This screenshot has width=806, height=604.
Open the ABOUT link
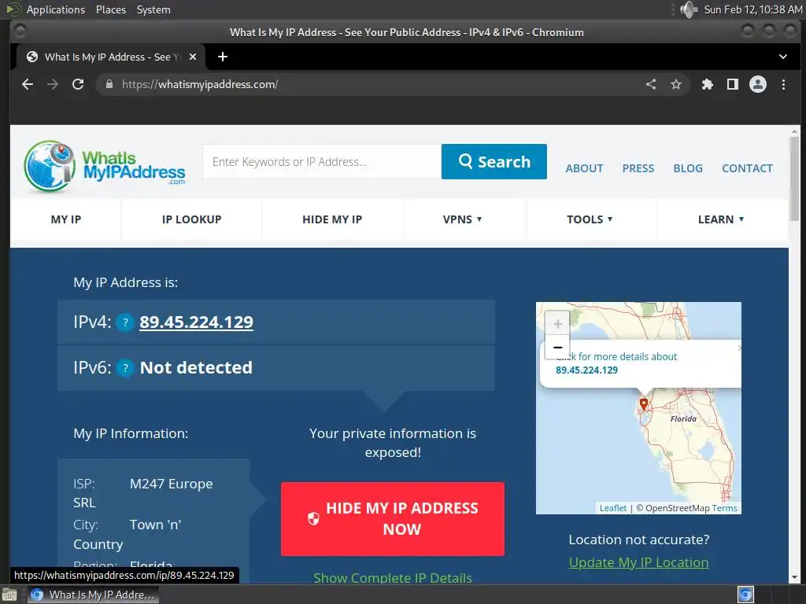tap(585, 168)
